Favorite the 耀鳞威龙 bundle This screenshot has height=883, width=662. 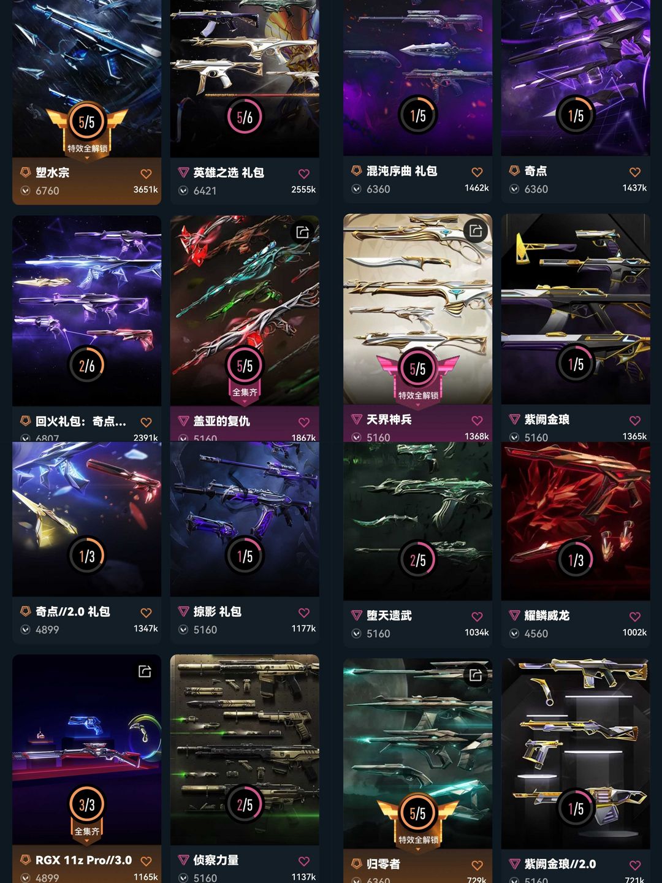635,617
